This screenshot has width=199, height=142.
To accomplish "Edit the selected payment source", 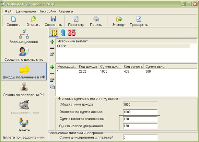I will coord(52,55).
